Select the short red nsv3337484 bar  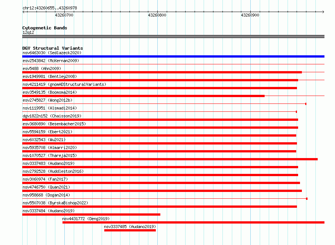coord(91,215)
